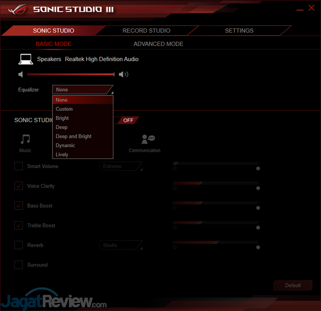The image size is (321, 311).
Task: Click the Realtek High Definition Audio label
Action: [x=102, y=59]
